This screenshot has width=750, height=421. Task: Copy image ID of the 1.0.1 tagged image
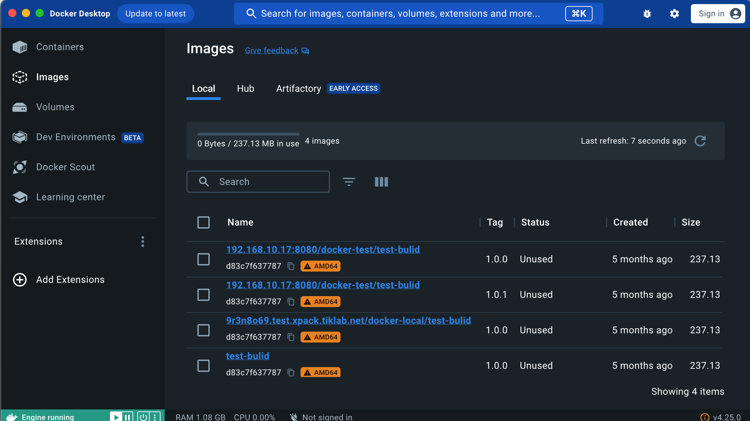click(291, 302)
